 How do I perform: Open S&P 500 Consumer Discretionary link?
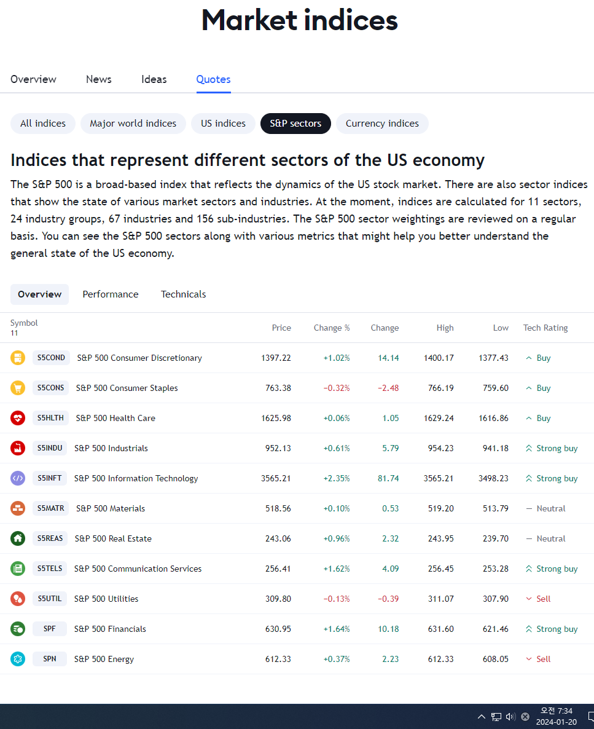tap(139, 358)
